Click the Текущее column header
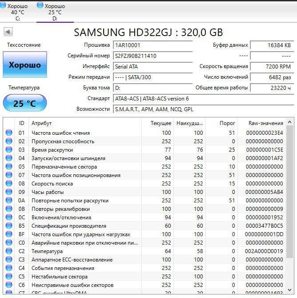The width and height of the screenshot is (297, 298). point(157,123)
